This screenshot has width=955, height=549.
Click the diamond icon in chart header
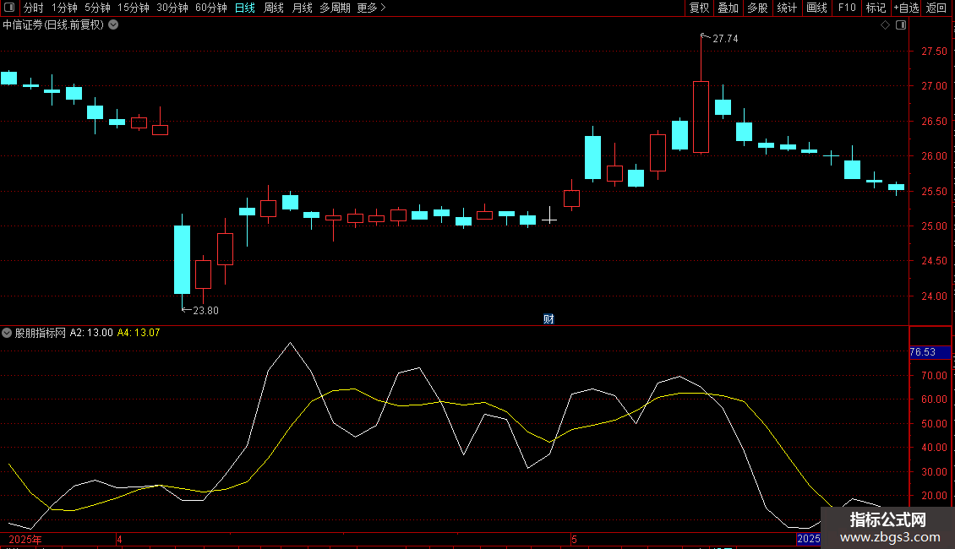click(x=886, y=25)
